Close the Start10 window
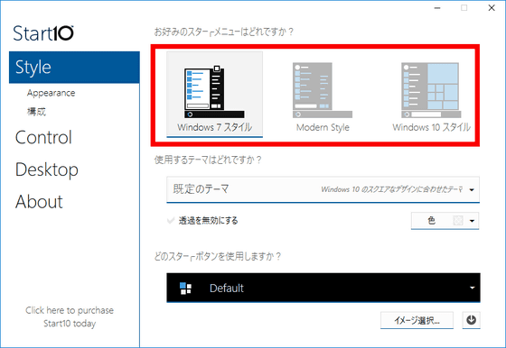 coord(492,8)
